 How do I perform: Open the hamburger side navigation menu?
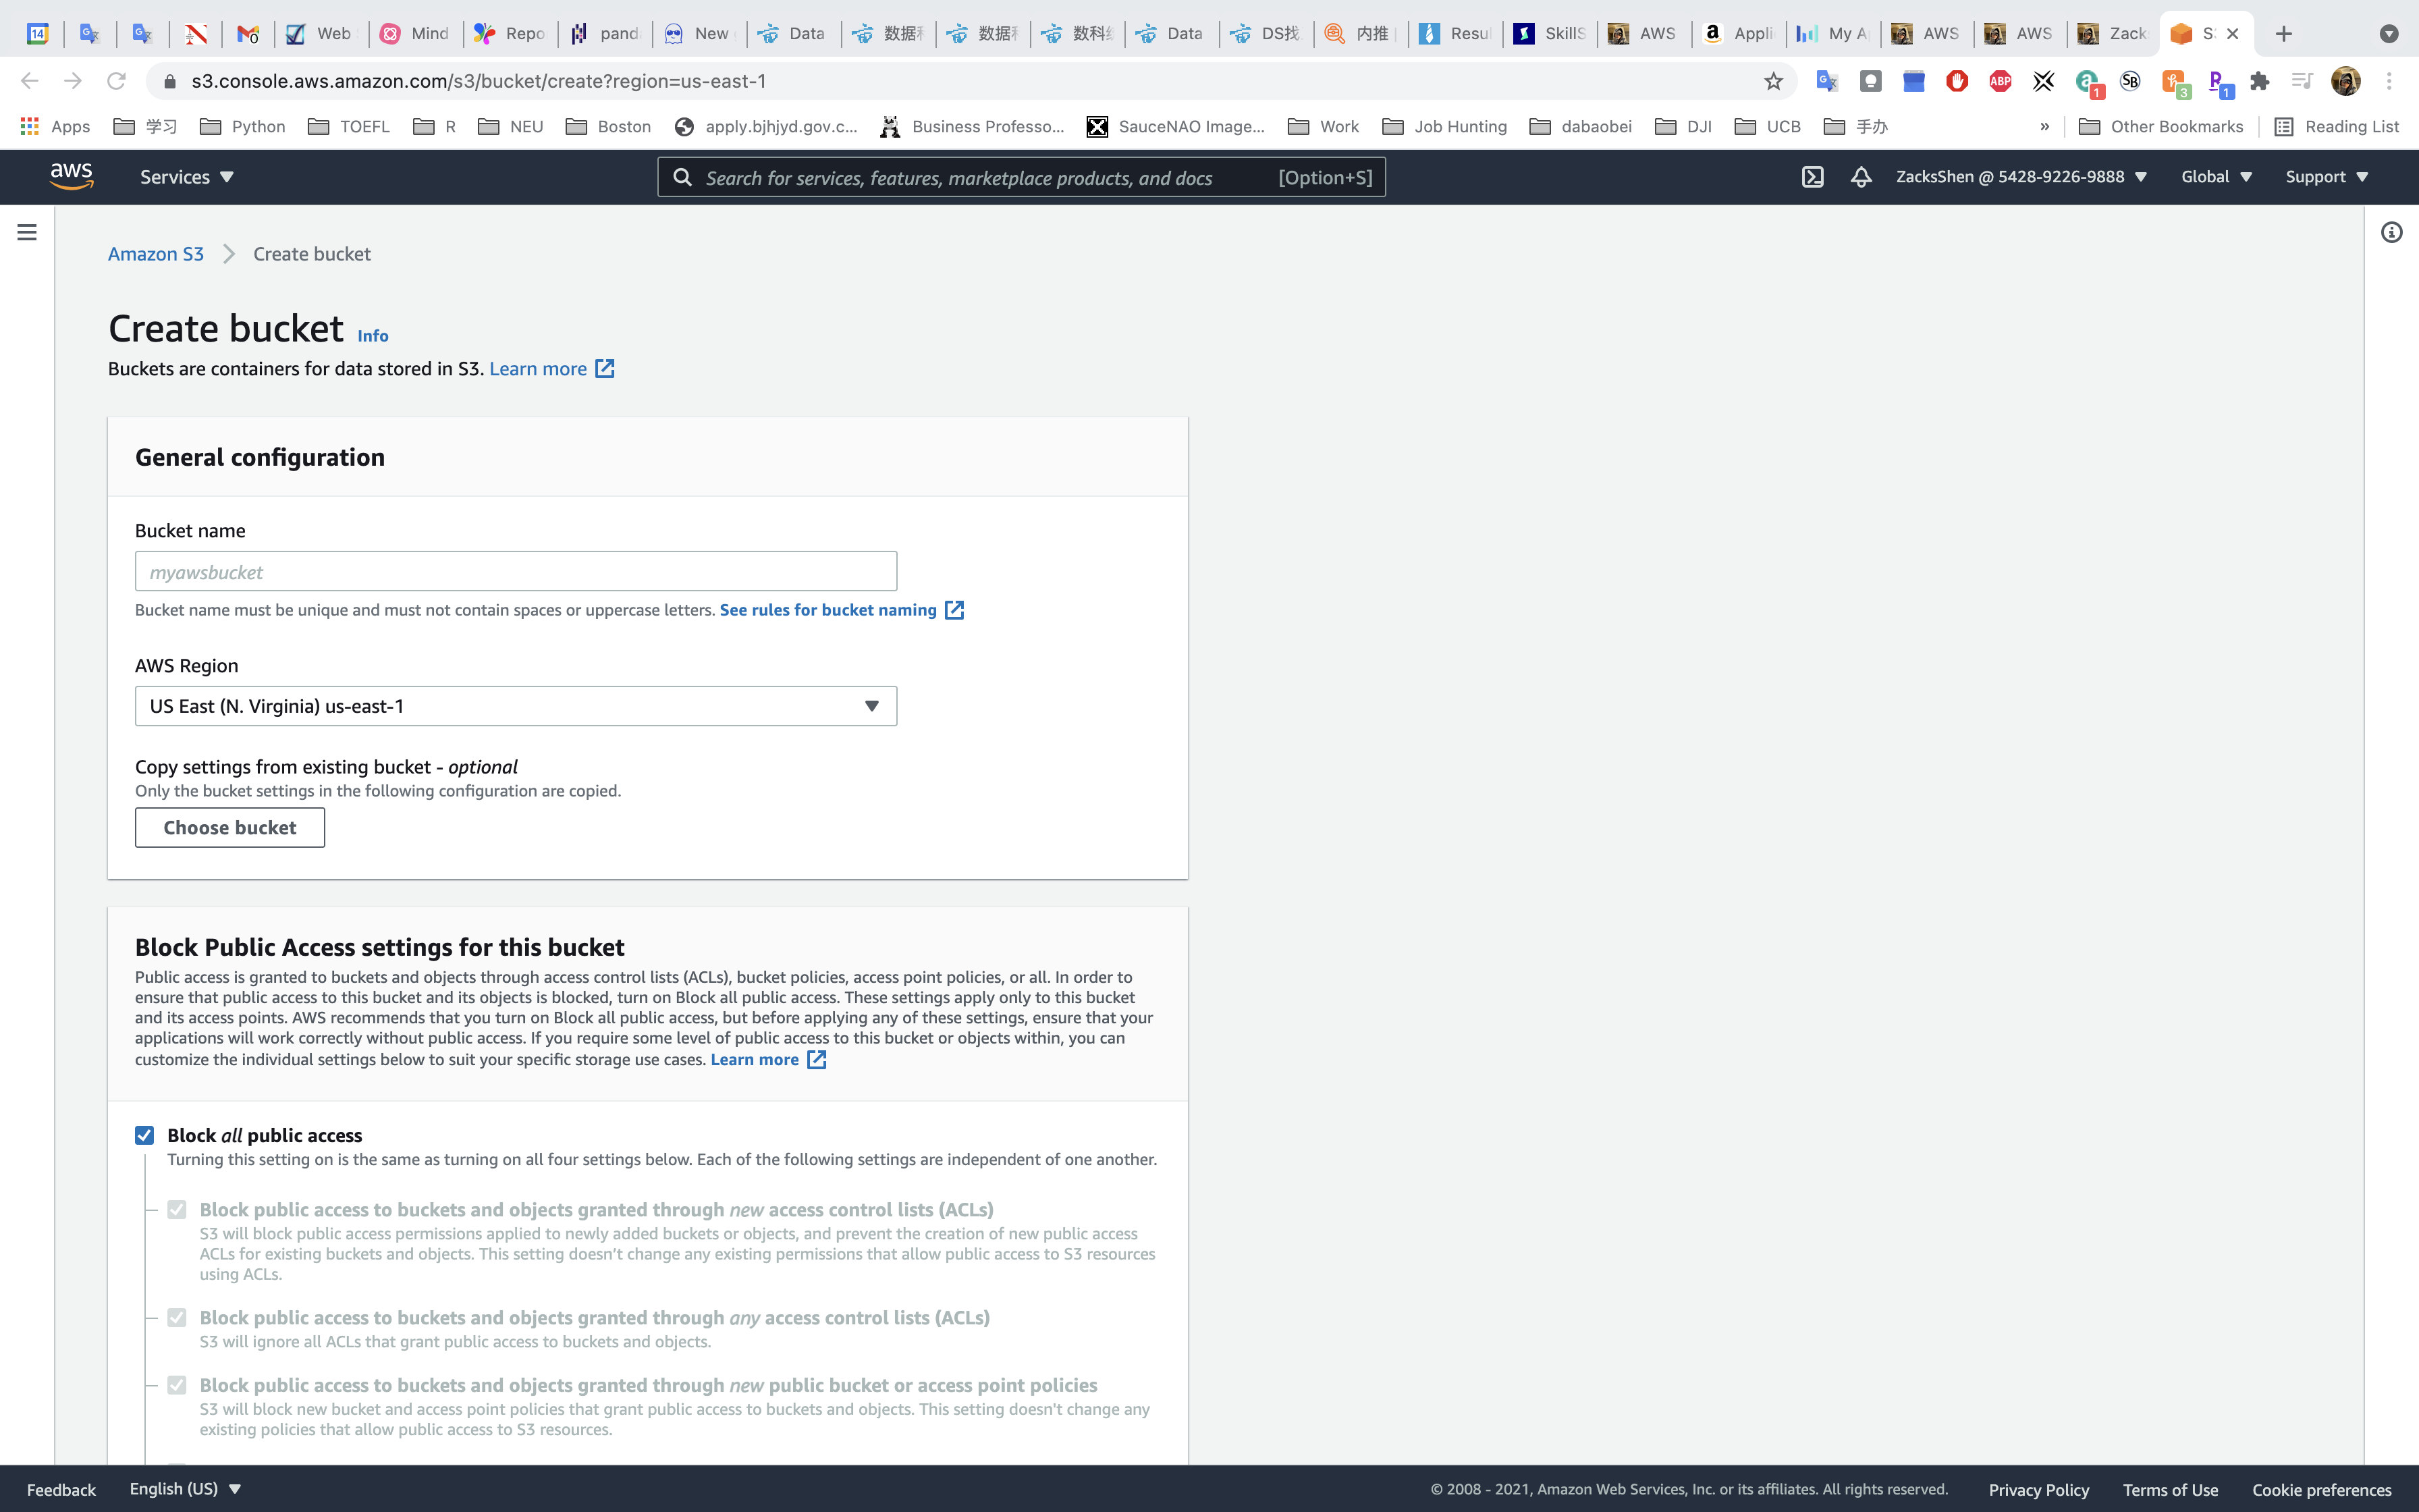coord(27,232)
